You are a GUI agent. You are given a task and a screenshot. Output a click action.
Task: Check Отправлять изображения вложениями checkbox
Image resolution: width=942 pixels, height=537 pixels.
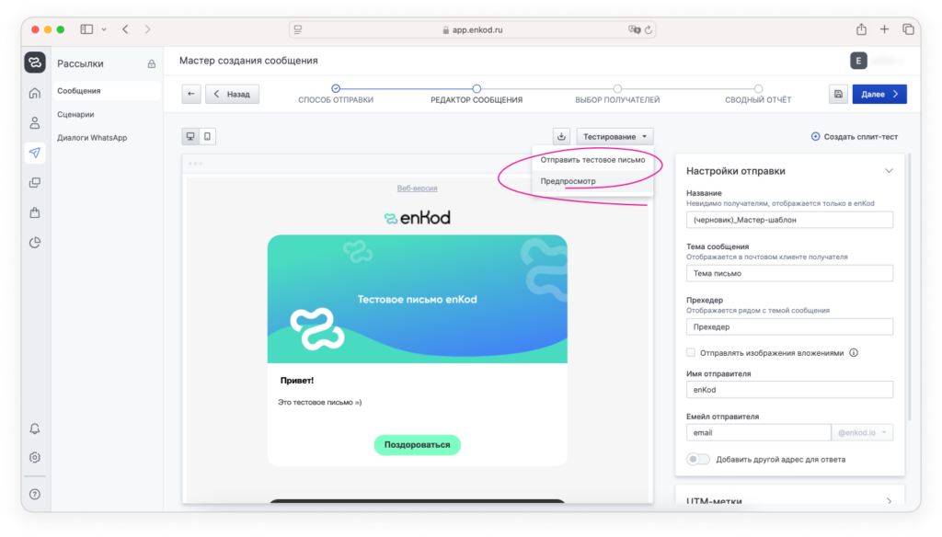(x=691, y=352)
